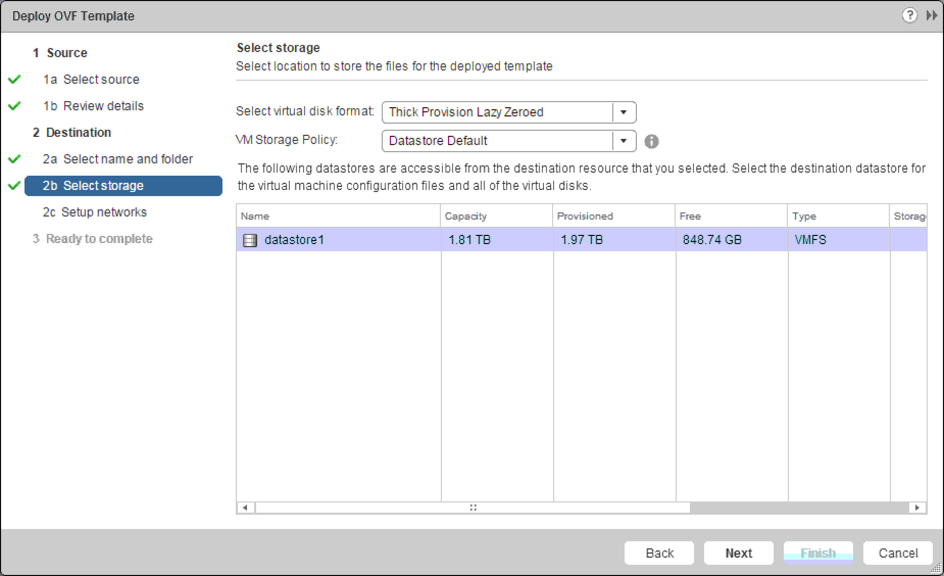This screenshot has height=576, width=944.
Task: Click the datastore1 disk icon
Action: 250,240
